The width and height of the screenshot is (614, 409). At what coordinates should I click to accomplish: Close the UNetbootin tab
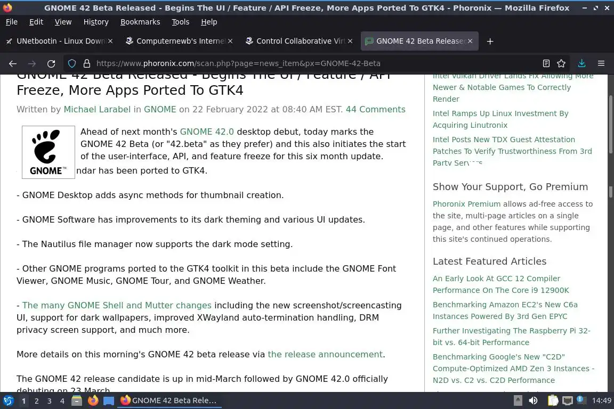tap(110, 41)
